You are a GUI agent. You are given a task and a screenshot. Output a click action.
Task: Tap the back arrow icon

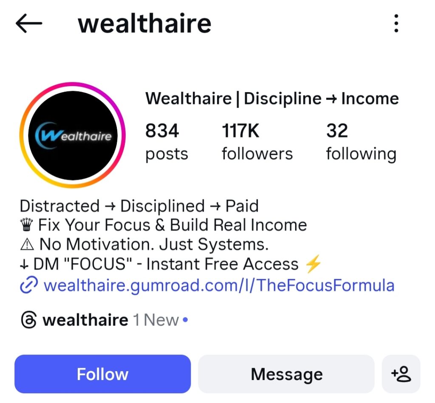(29, 23)
